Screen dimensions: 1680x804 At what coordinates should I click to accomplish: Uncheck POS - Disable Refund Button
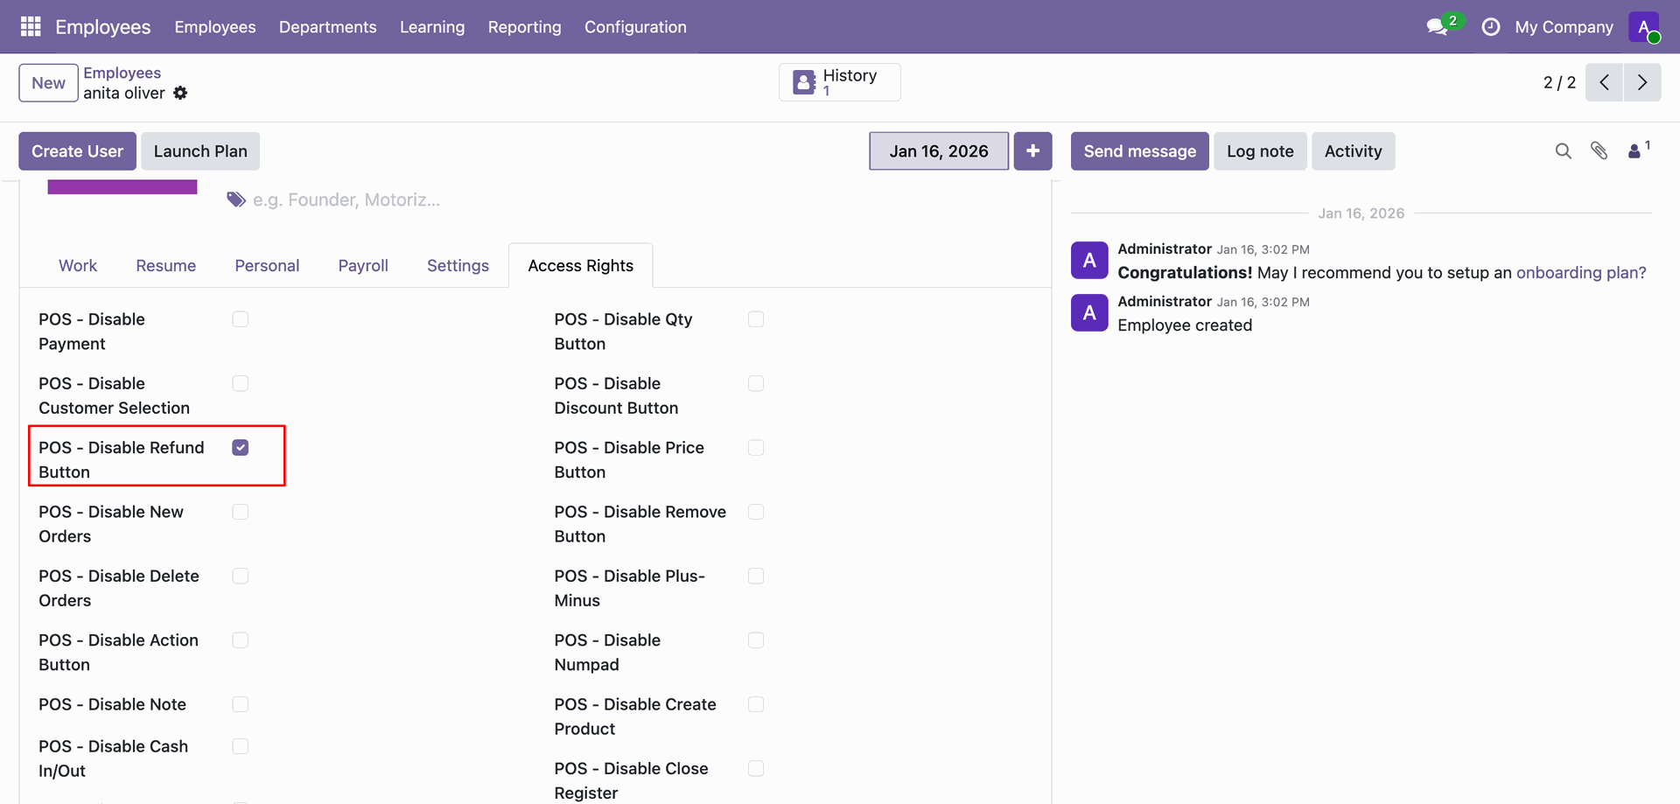pos(241,448)
